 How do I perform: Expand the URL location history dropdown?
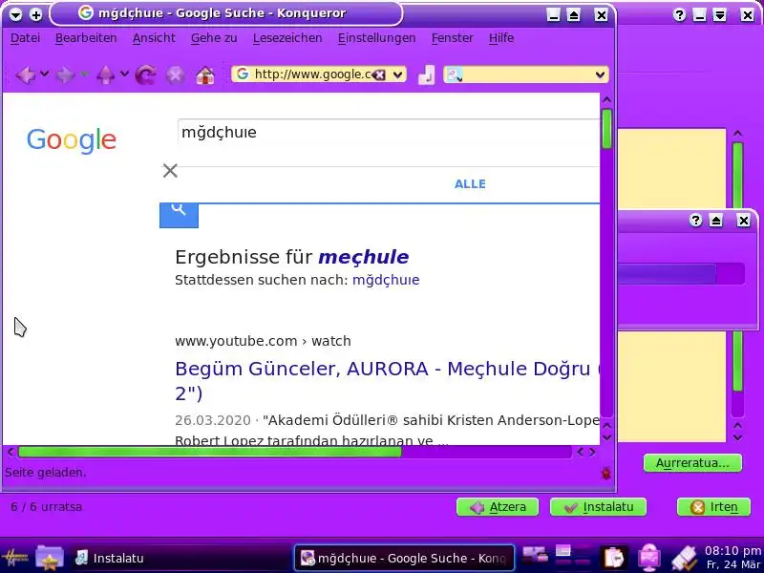pos(398,74)
